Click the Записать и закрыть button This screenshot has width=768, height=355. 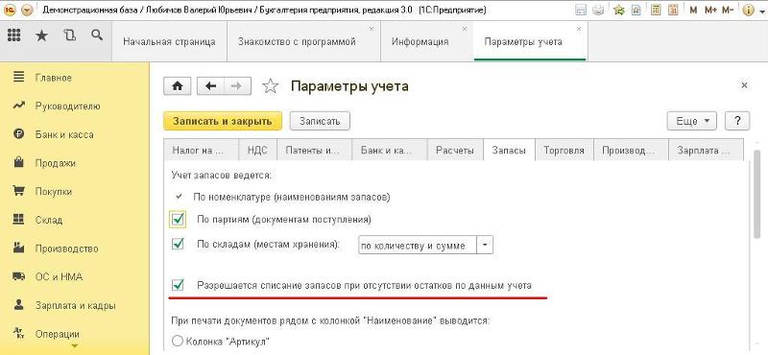coord(223,122)
